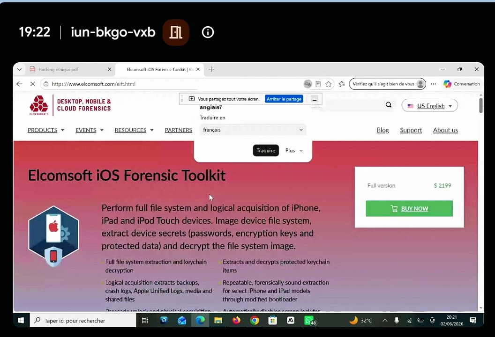The width and height of the screenshot is (495, 337).
Task: Click the page vertical scrollbar thumb
Action: pos(481,105)
